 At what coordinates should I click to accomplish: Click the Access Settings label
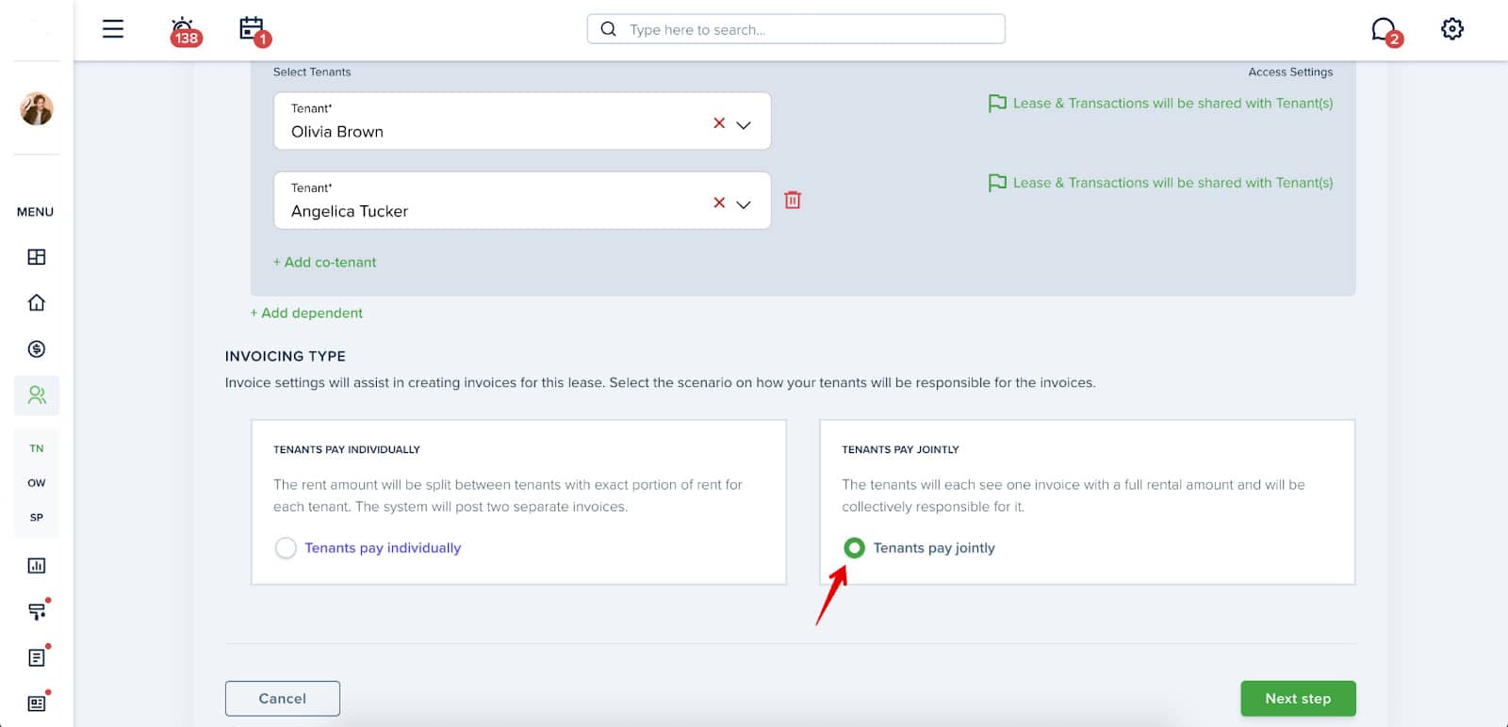coord(1290,72)
